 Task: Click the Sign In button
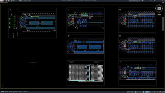tap(144, 1)
